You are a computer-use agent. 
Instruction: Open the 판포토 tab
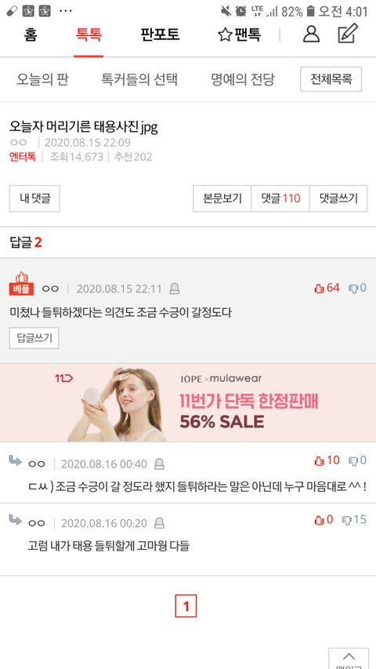160,35
